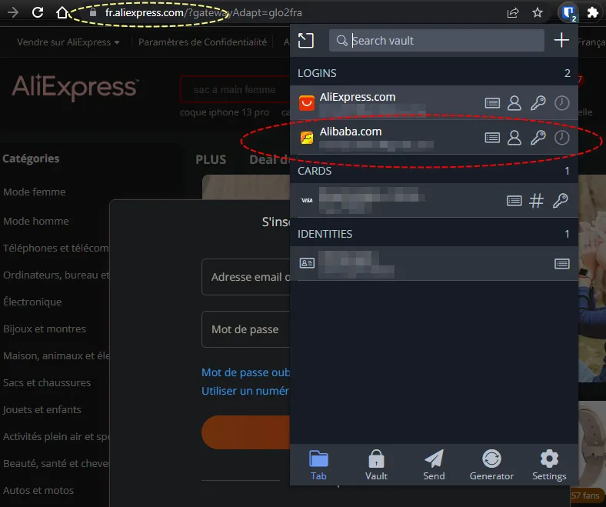Copy password for AliExpress.com login

pyautogui.click(x=538, y=103)
